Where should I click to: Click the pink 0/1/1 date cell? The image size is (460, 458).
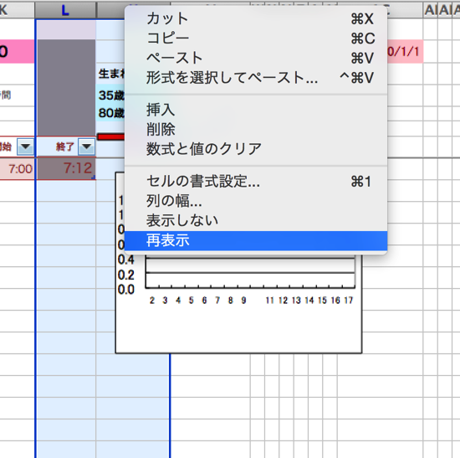(405, 52)
